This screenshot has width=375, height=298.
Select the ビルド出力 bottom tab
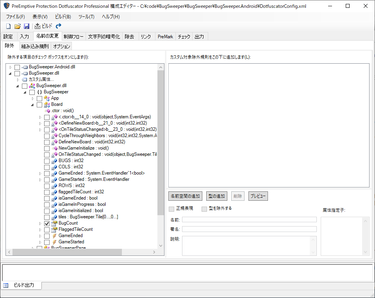pyautogui.click(x=21, y=285)
